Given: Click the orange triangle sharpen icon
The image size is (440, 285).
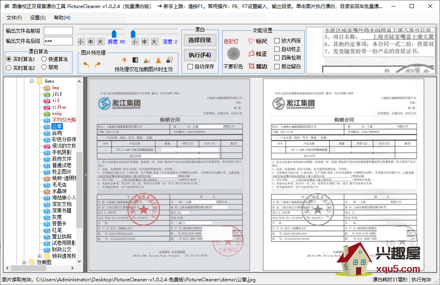Looking at the screenshot, I should pos(158,60).
